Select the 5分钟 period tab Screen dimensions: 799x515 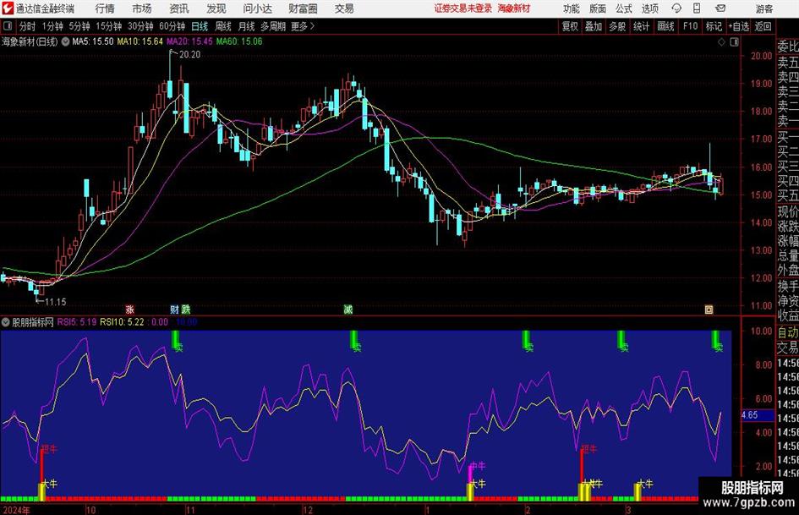click(79, 26)
